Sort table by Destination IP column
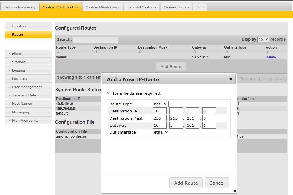Viewport: 293px width, 195px height. click(114, 50)
